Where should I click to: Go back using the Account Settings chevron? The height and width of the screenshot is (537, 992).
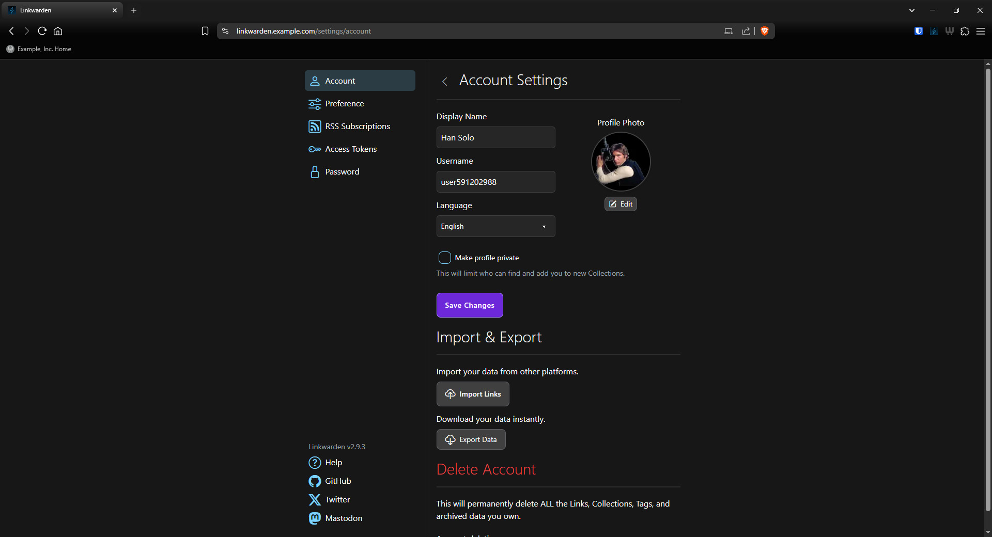[445, 81]
